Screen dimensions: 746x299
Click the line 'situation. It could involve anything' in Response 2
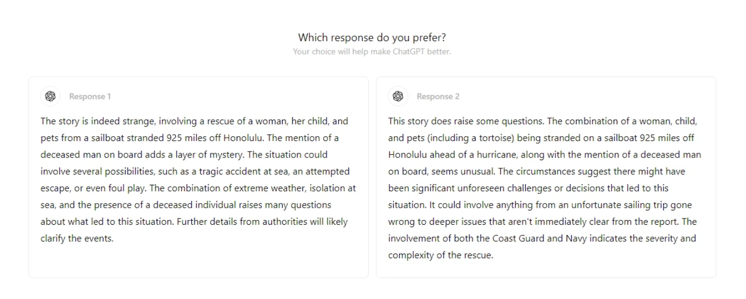tap(541, 205)
